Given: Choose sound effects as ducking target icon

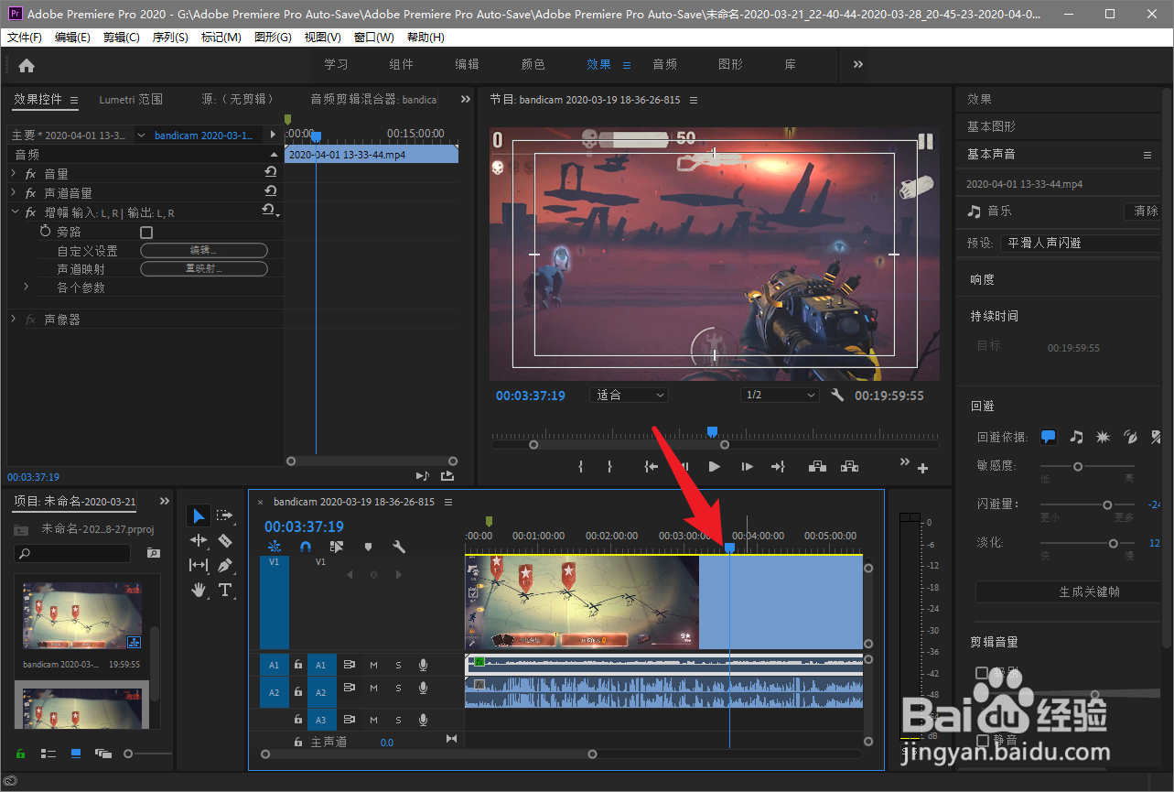Looking at the screenshot, I should pyautogui.click(x=1104, y=438).
